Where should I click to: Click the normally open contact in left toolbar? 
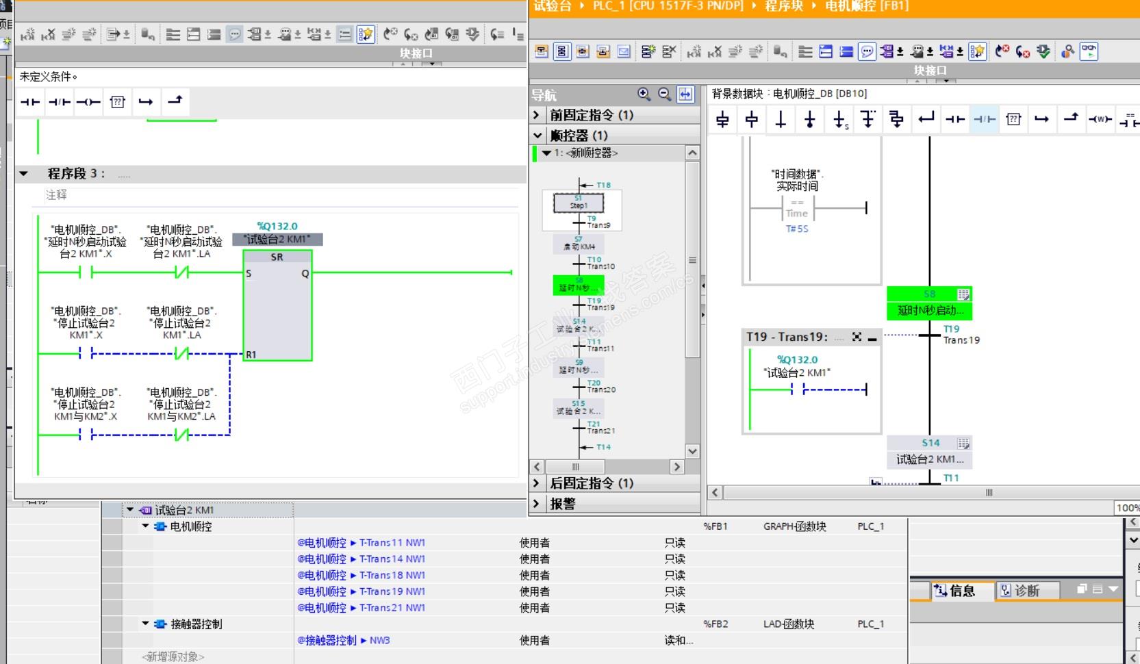(x=30, y=102)
